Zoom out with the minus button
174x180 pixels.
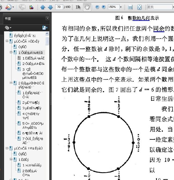(x=97, y=7)
